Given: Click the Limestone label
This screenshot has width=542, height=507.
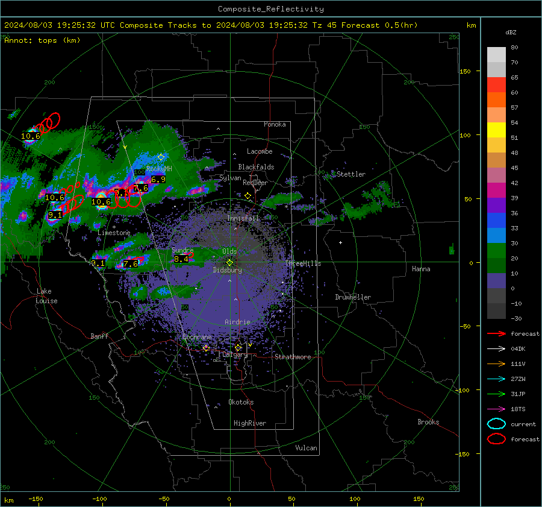Looking at the screenshot, I should coord(114,233).
